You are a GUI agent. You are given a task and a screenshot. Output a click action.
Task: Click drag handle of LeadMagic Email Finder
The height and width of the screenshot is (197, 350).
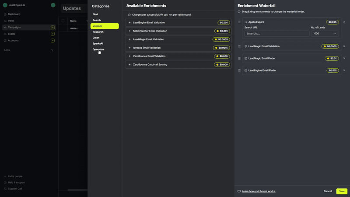239,58
